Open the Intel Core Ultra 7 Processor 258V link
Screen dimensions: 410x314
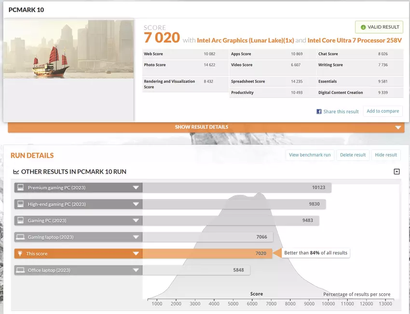[x=355, y=41]
